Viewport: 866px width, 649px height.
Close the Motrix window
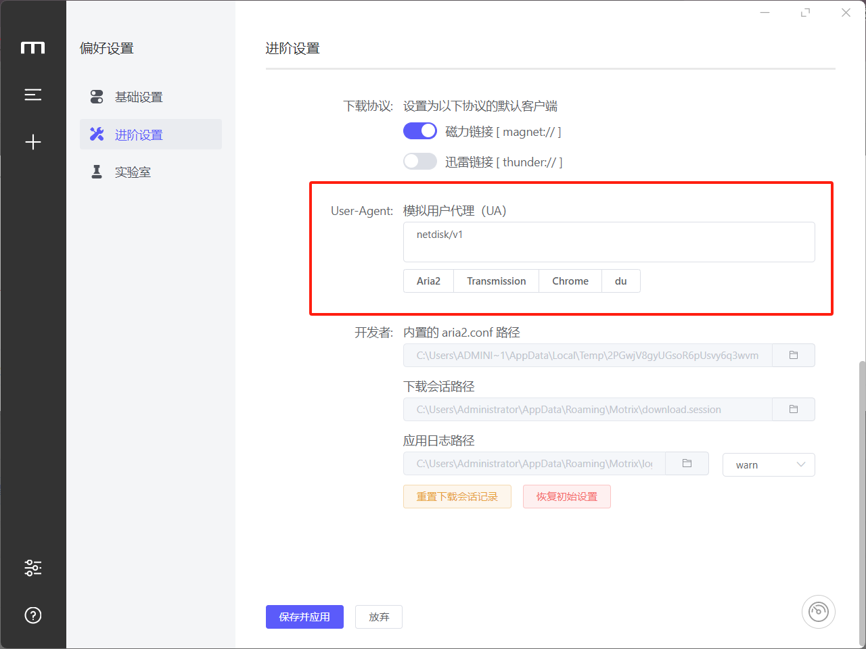(x=846, y=12)
